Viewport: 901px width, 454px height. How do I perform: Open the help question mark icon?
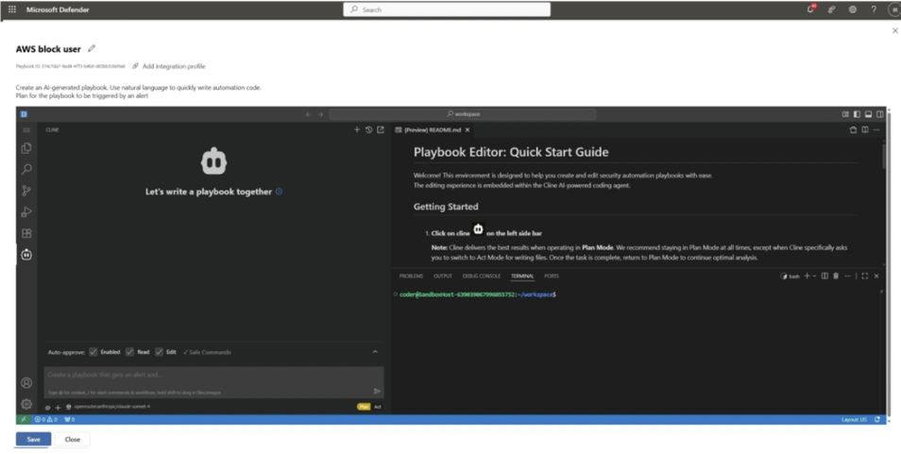(x=874, y=9)
